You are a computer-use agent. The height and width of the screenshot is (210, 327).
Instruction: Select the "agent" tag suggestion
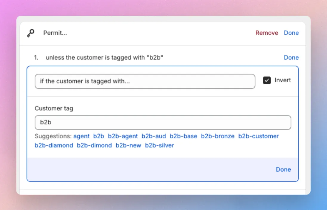81,136
